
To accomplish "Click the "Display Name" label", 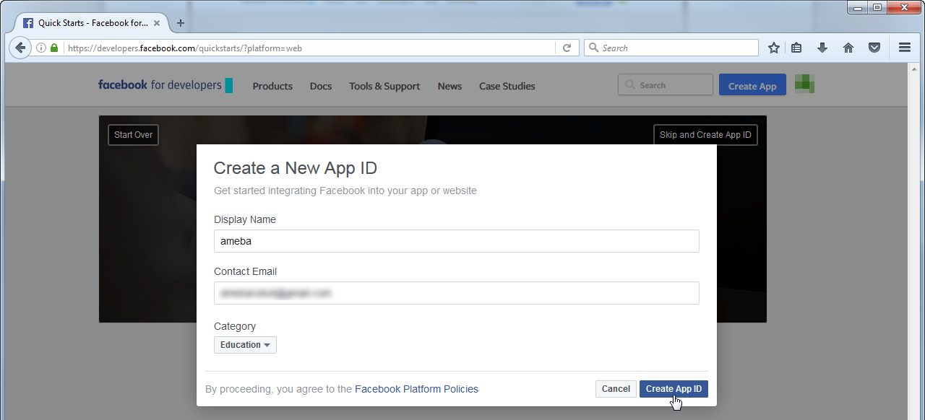I will pos(245,219).
